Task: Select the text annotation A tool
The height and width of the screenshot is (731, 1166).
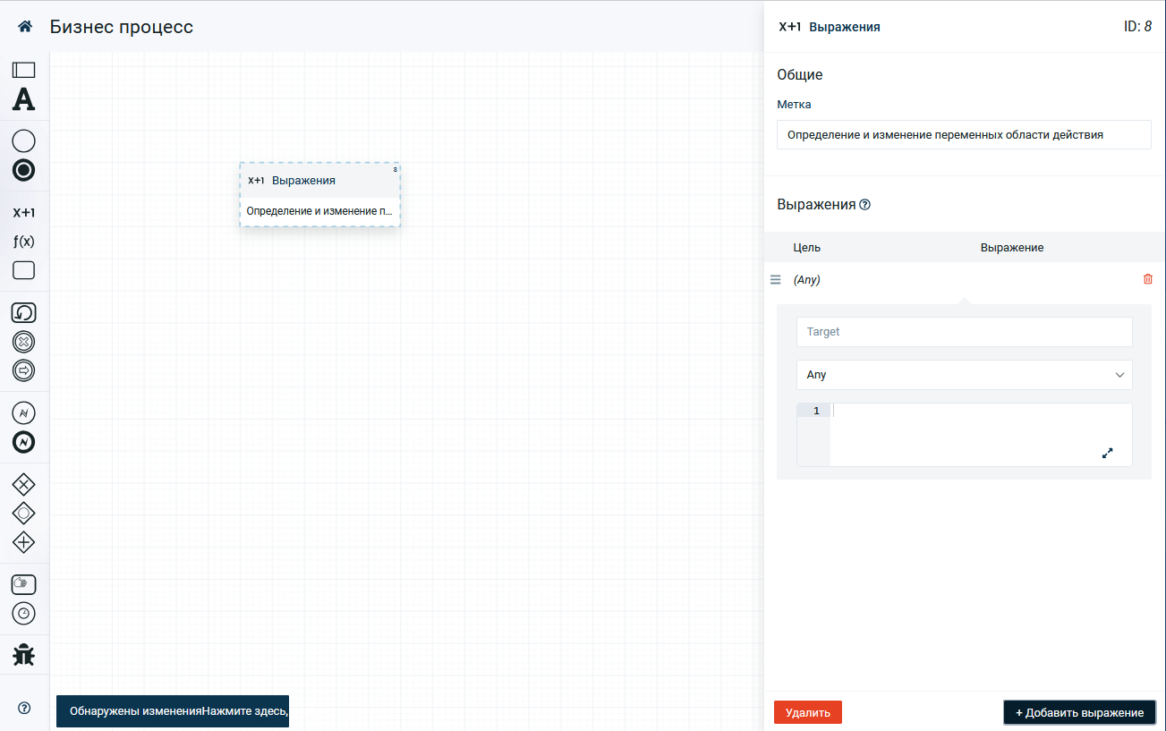Action: 24,98
